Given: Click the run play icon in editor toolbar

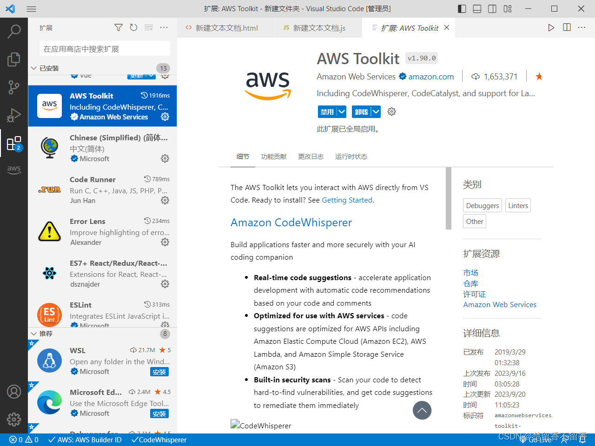Looking at the screenshot, I should (x=551, y=28).
